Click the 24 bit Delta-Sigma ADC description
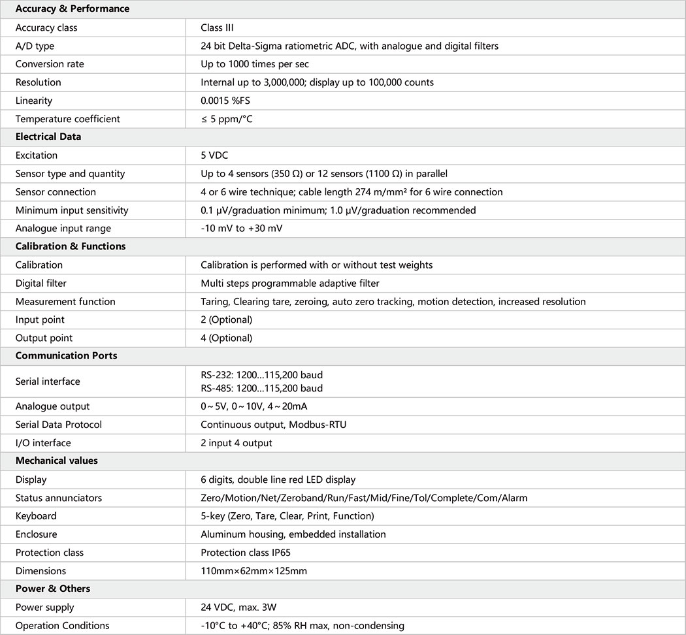The image size is (686, 635). tap(350, 46)
